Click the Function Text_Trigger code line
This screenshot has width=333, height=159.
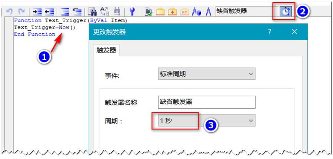[70, 21]
